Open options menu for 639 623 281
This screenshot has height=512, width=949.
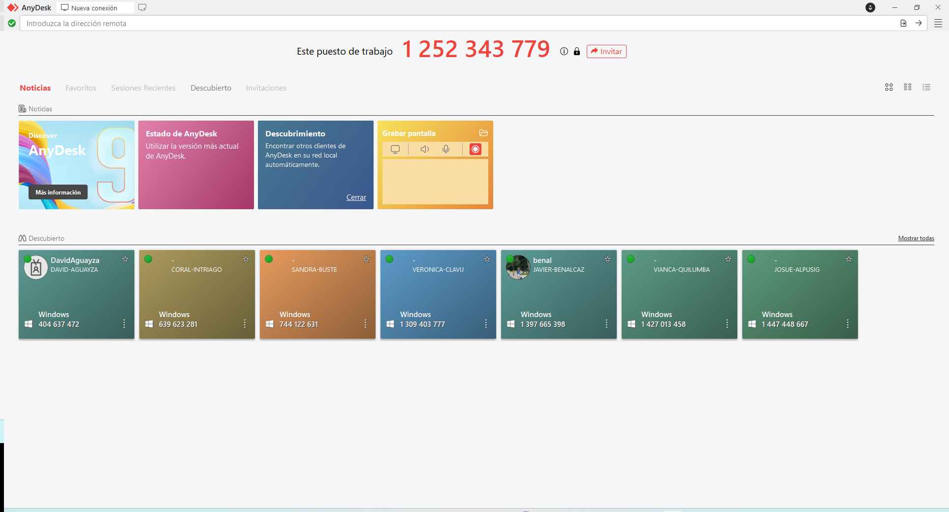[x=245, y=323]
